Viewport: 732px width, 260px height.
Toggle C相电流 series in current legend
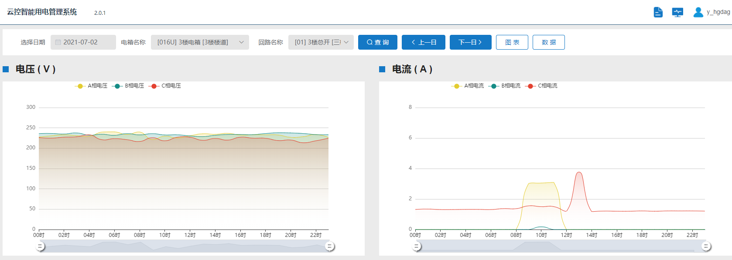click(x=541, y=86)
